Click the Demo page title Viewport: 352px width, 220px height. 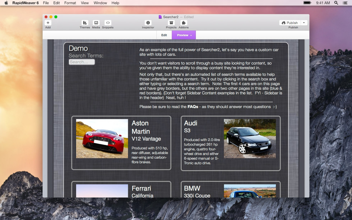coord(78,48)
